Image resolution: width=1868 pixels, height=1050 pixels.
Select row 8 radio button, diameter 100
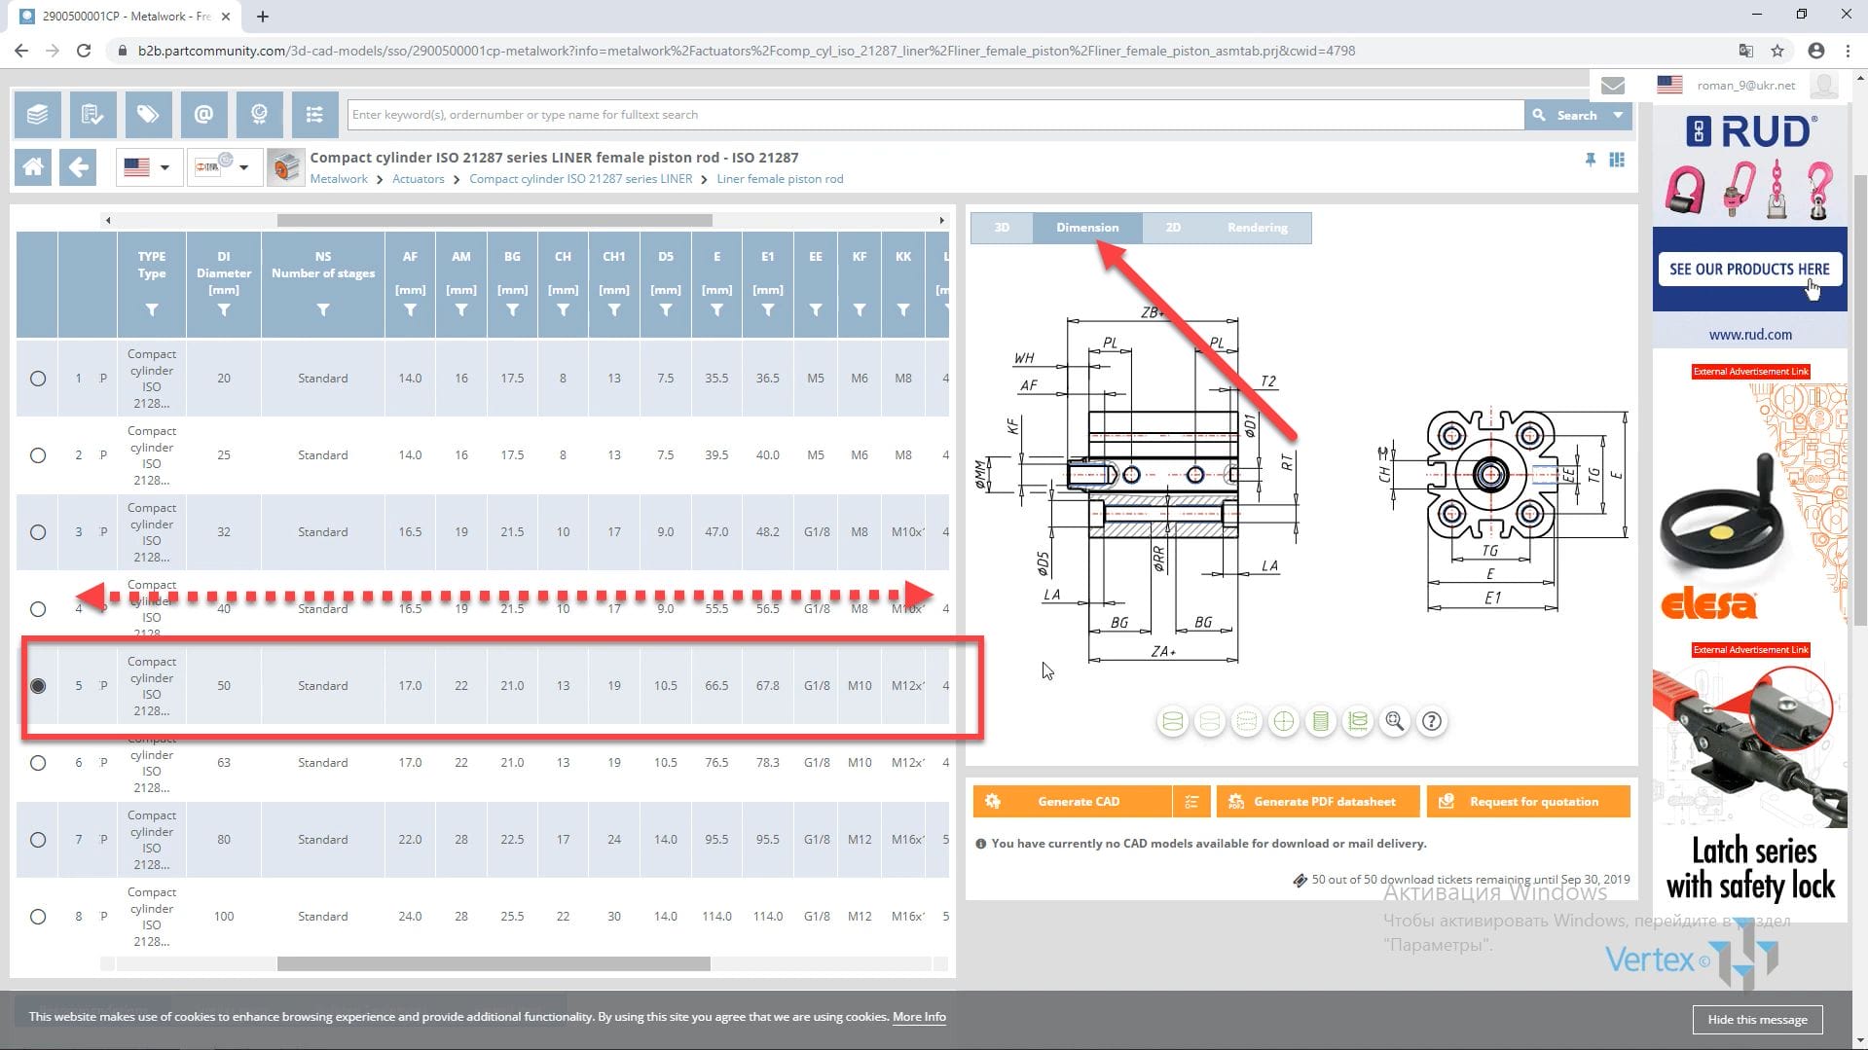(38, 917)
